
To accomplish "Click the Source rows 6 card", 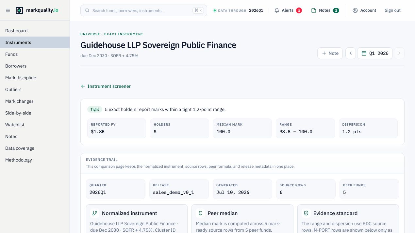I will [x=306, y=189].
